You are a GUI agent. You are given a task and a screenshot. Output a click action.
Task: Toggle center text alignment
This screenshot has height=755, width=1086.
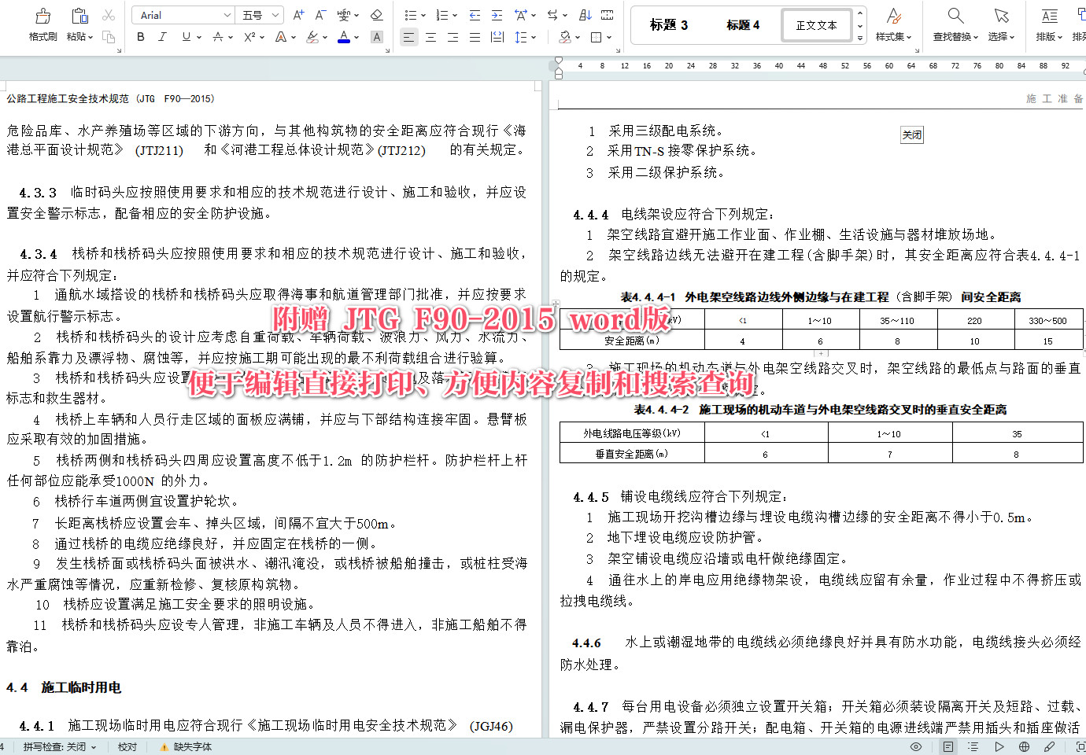(x=430, y=37)
